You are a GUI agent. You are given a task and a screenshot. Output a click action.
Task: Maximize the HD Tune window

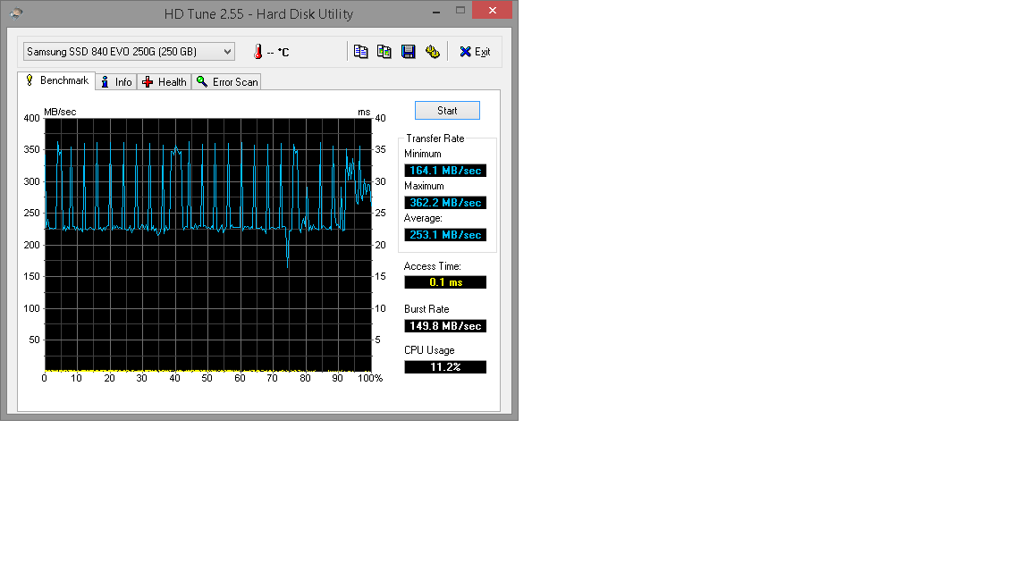[460, 11]
